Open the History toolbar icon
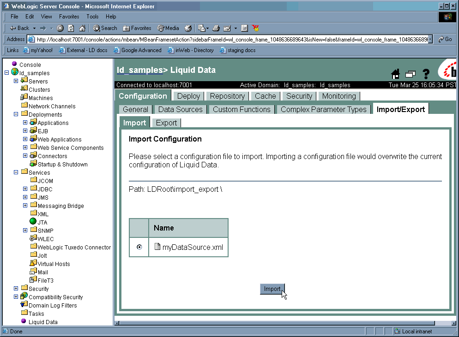Screen dimensions: 459x337 (188, 28)
